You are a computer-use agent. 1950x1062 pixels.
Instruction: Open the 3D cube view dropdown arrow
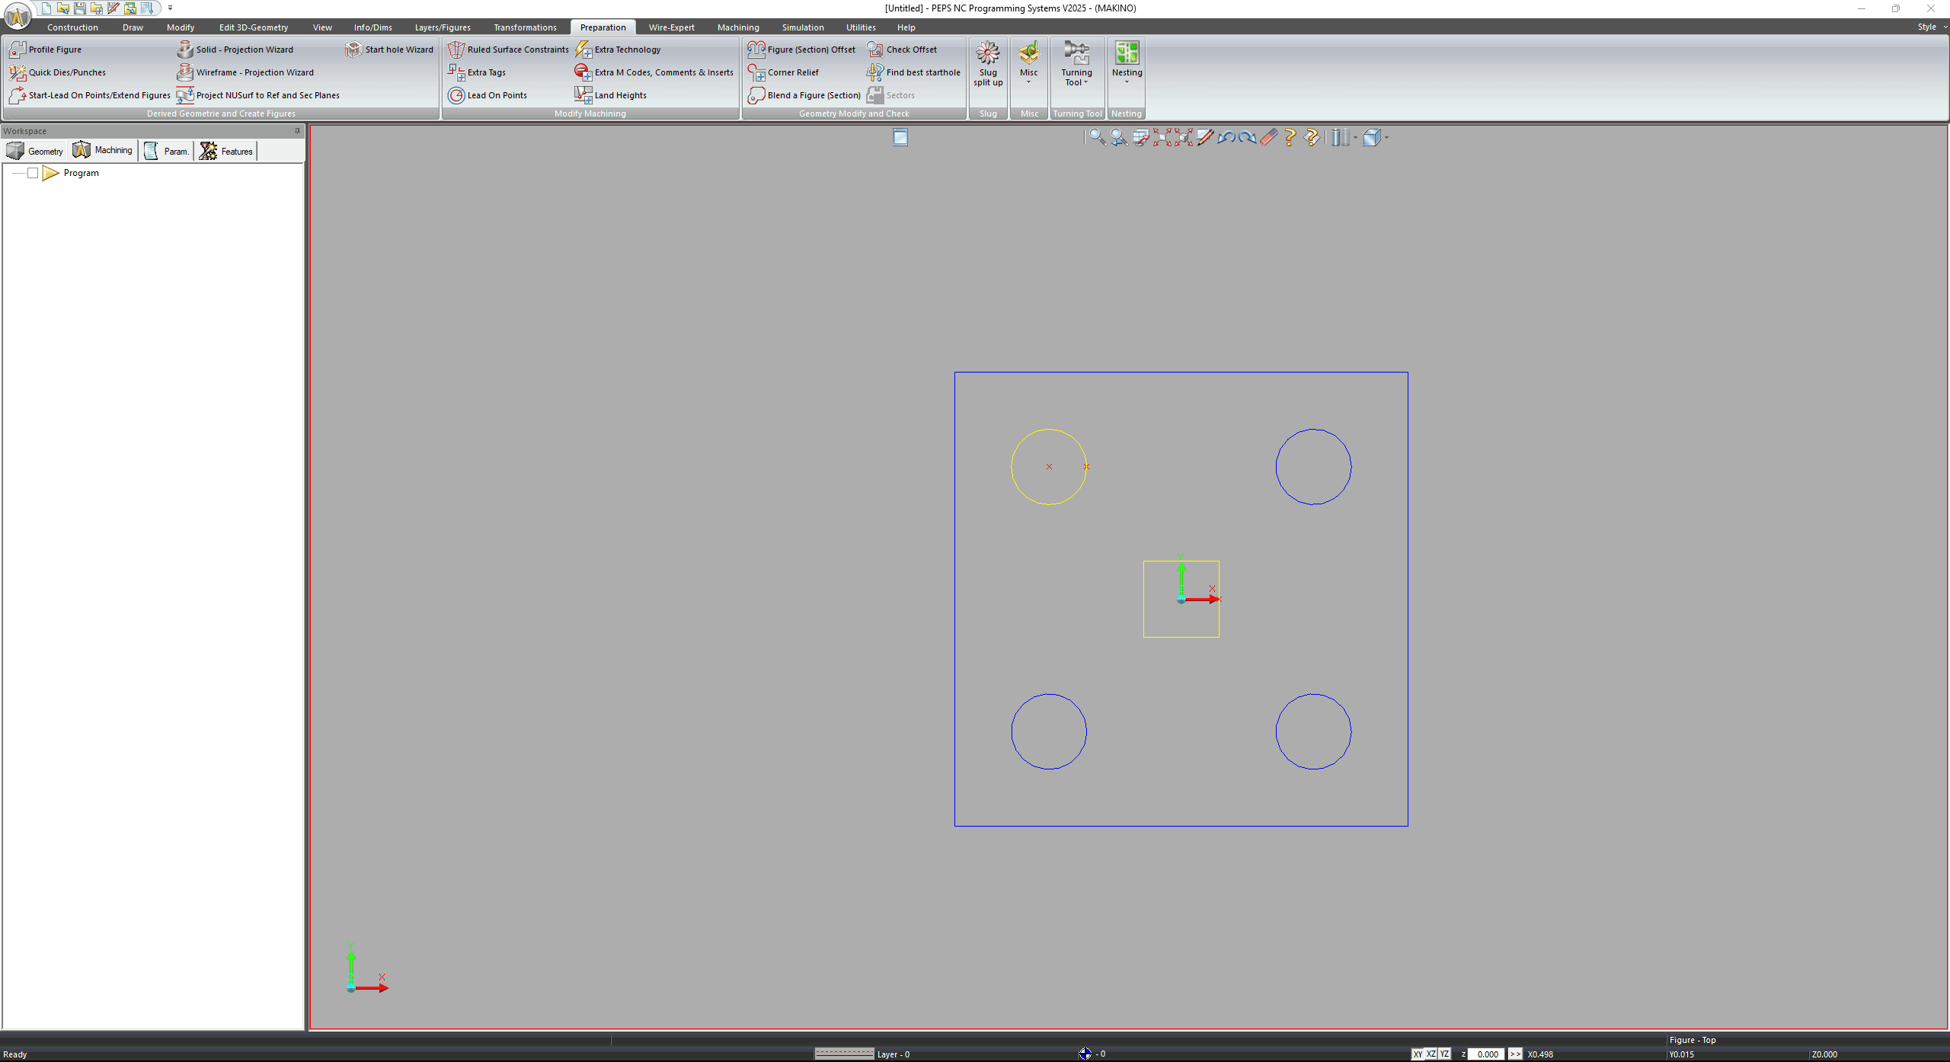point(1386,138)
